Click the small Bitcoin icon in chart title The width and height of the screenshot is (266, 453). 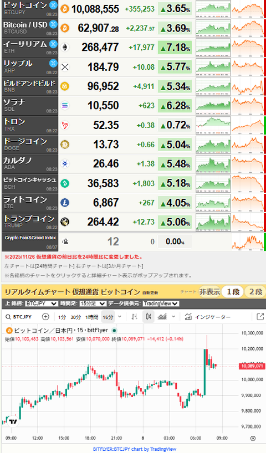click(x=9, y=330)
